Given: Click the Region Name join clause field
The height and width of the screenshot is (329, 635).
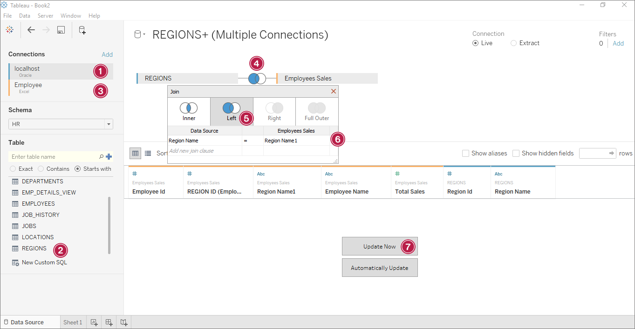Looking at the screenshot, I should coord(205,141).
